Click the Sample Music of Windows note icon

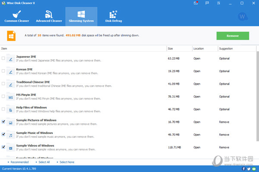pos(10,135)
